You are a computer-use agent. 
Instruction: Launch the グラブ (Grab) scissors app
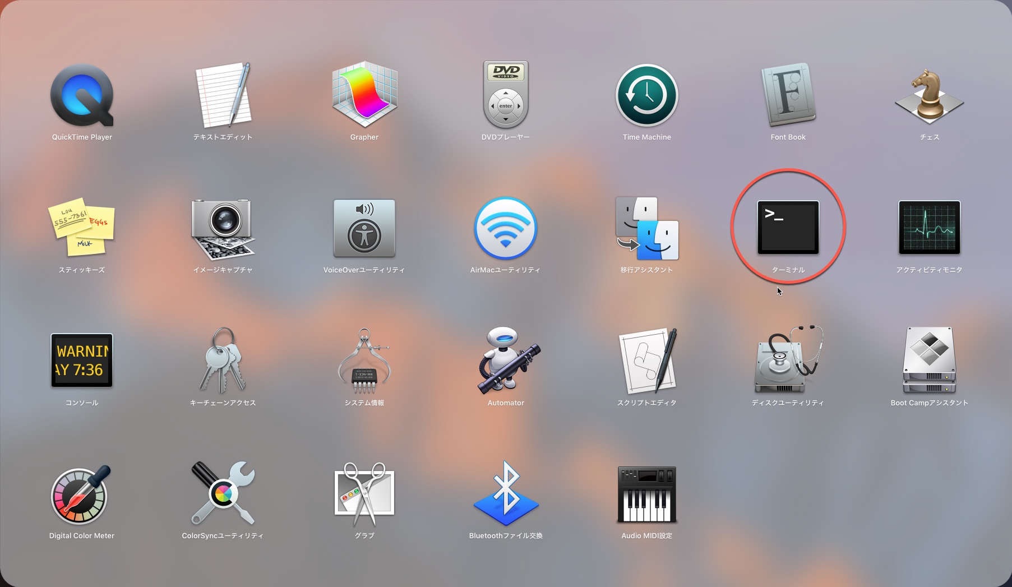(364, 494)
